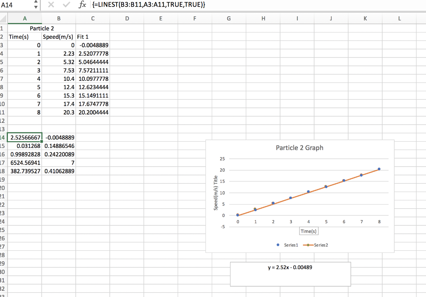This screenshot has height=297, width=426.
Task: Click a data point on the chart trendline
Action: coord(308,192)
